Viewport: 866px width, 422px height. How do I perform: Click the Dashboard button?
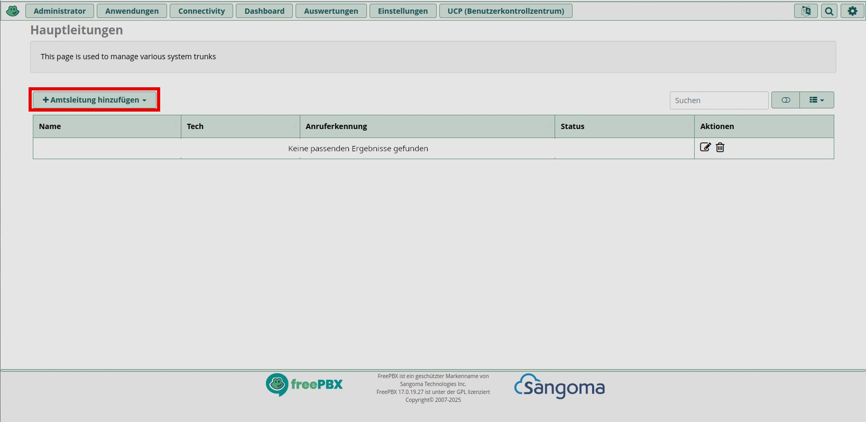coord(264,11)
